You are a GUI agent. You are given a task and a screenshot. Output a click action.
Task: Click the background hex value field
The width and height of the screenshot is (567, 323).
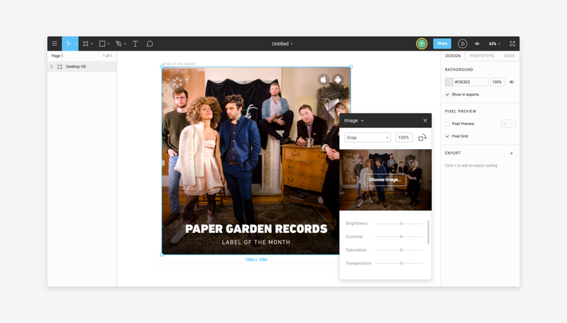[470, 82]
